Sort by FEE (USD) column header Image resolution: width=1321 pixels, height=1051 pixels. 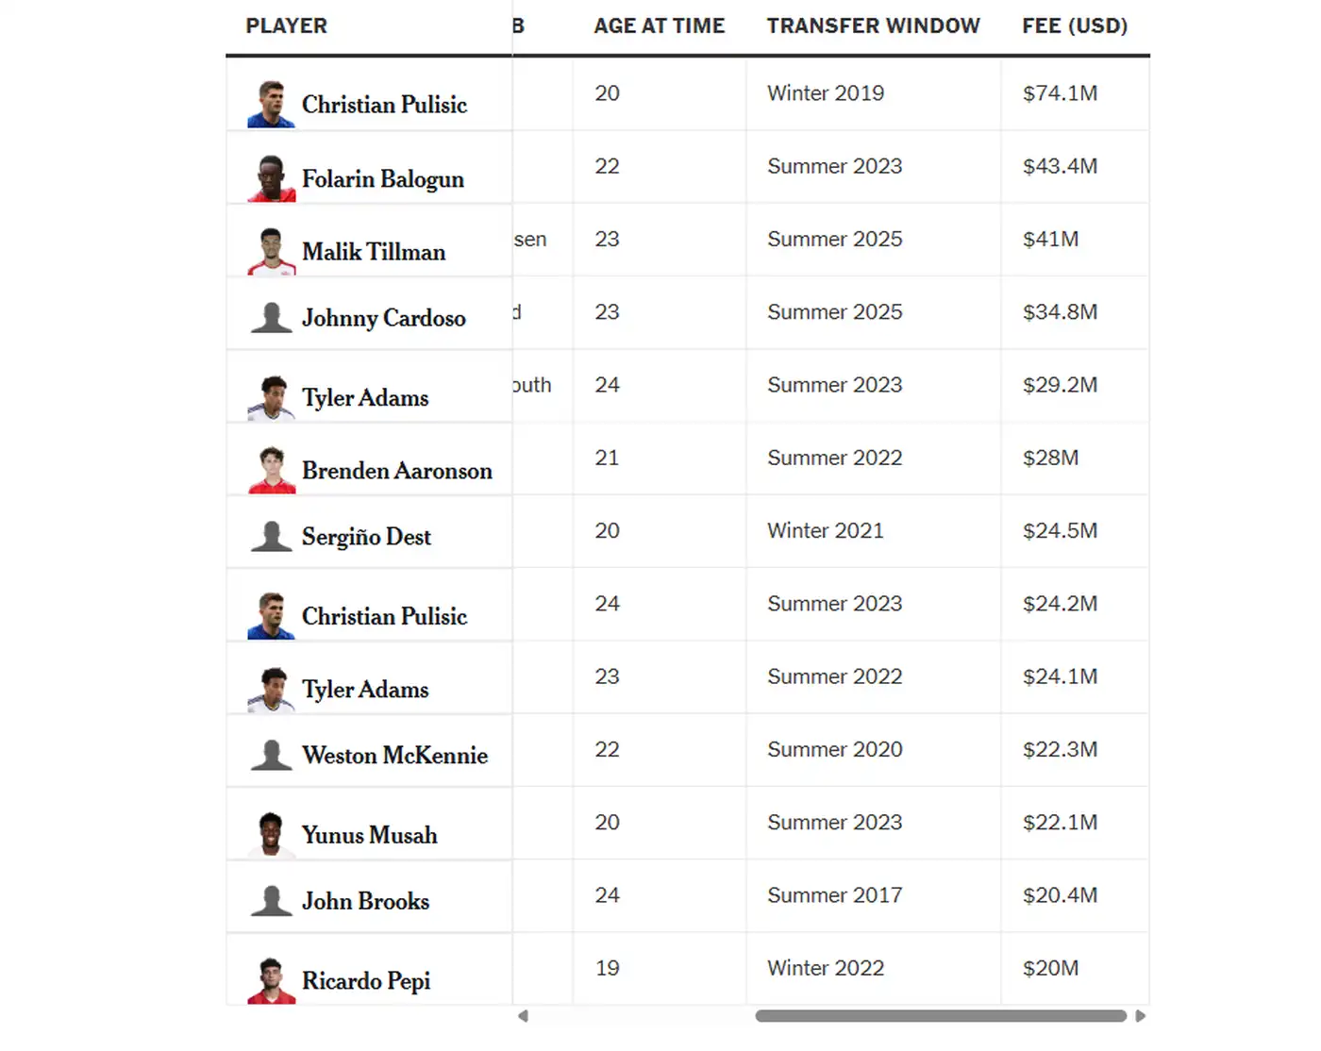[1075, 26]
